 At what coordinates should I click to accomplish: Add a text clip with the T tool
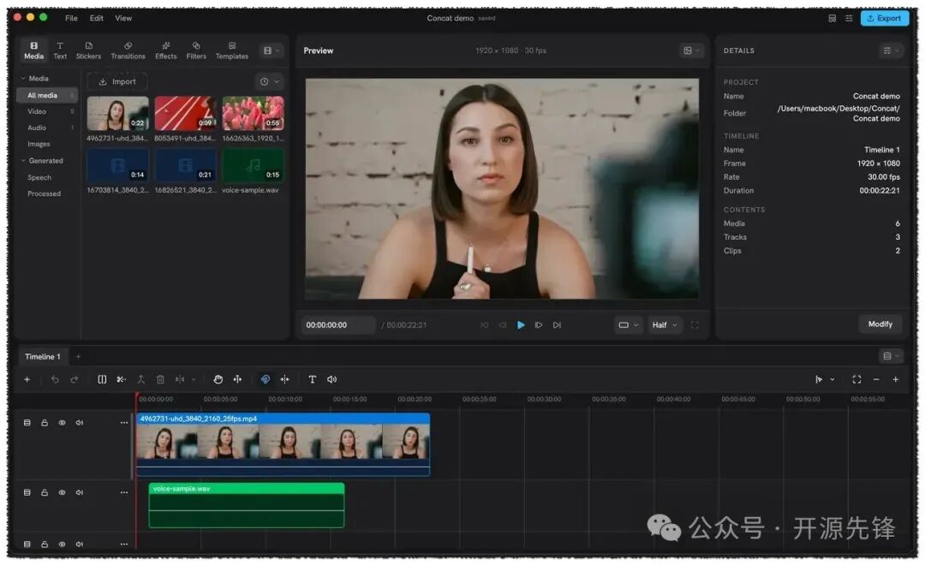click(x=312, y=379)
